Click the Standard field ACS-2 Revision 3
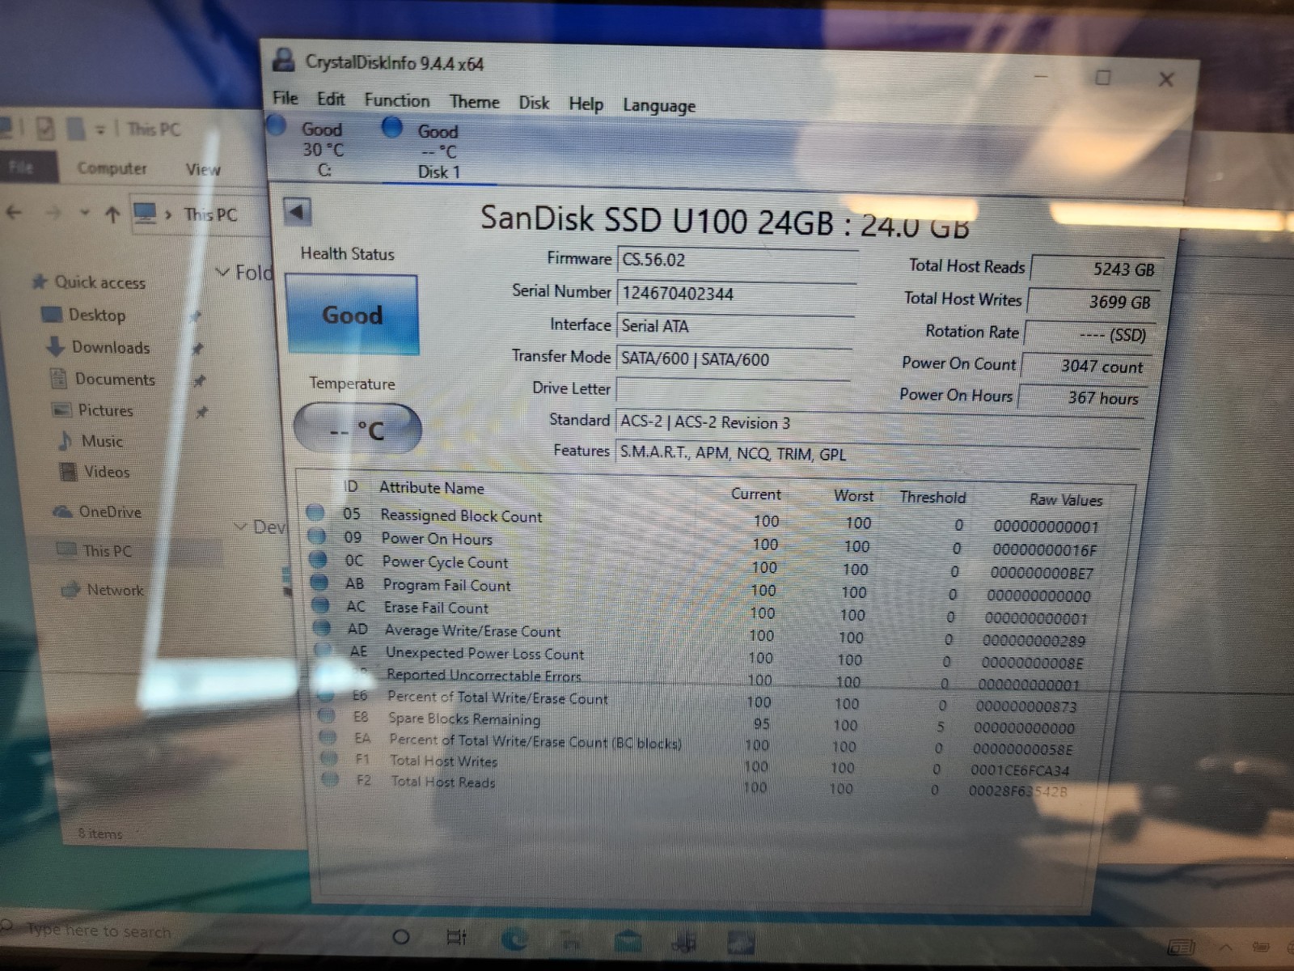 point(878,423)
